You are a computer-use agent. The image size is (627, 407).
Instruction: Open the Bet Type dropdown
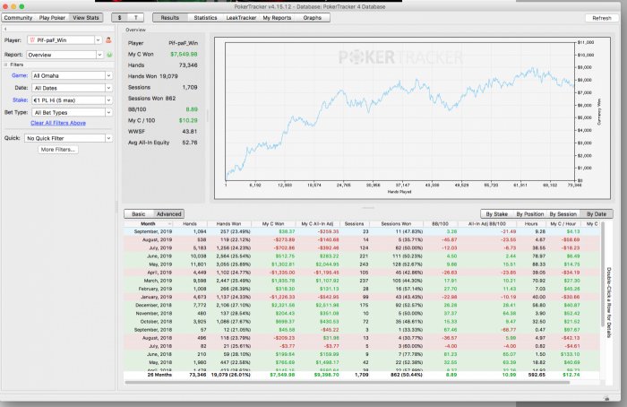(x=72, y=113)
